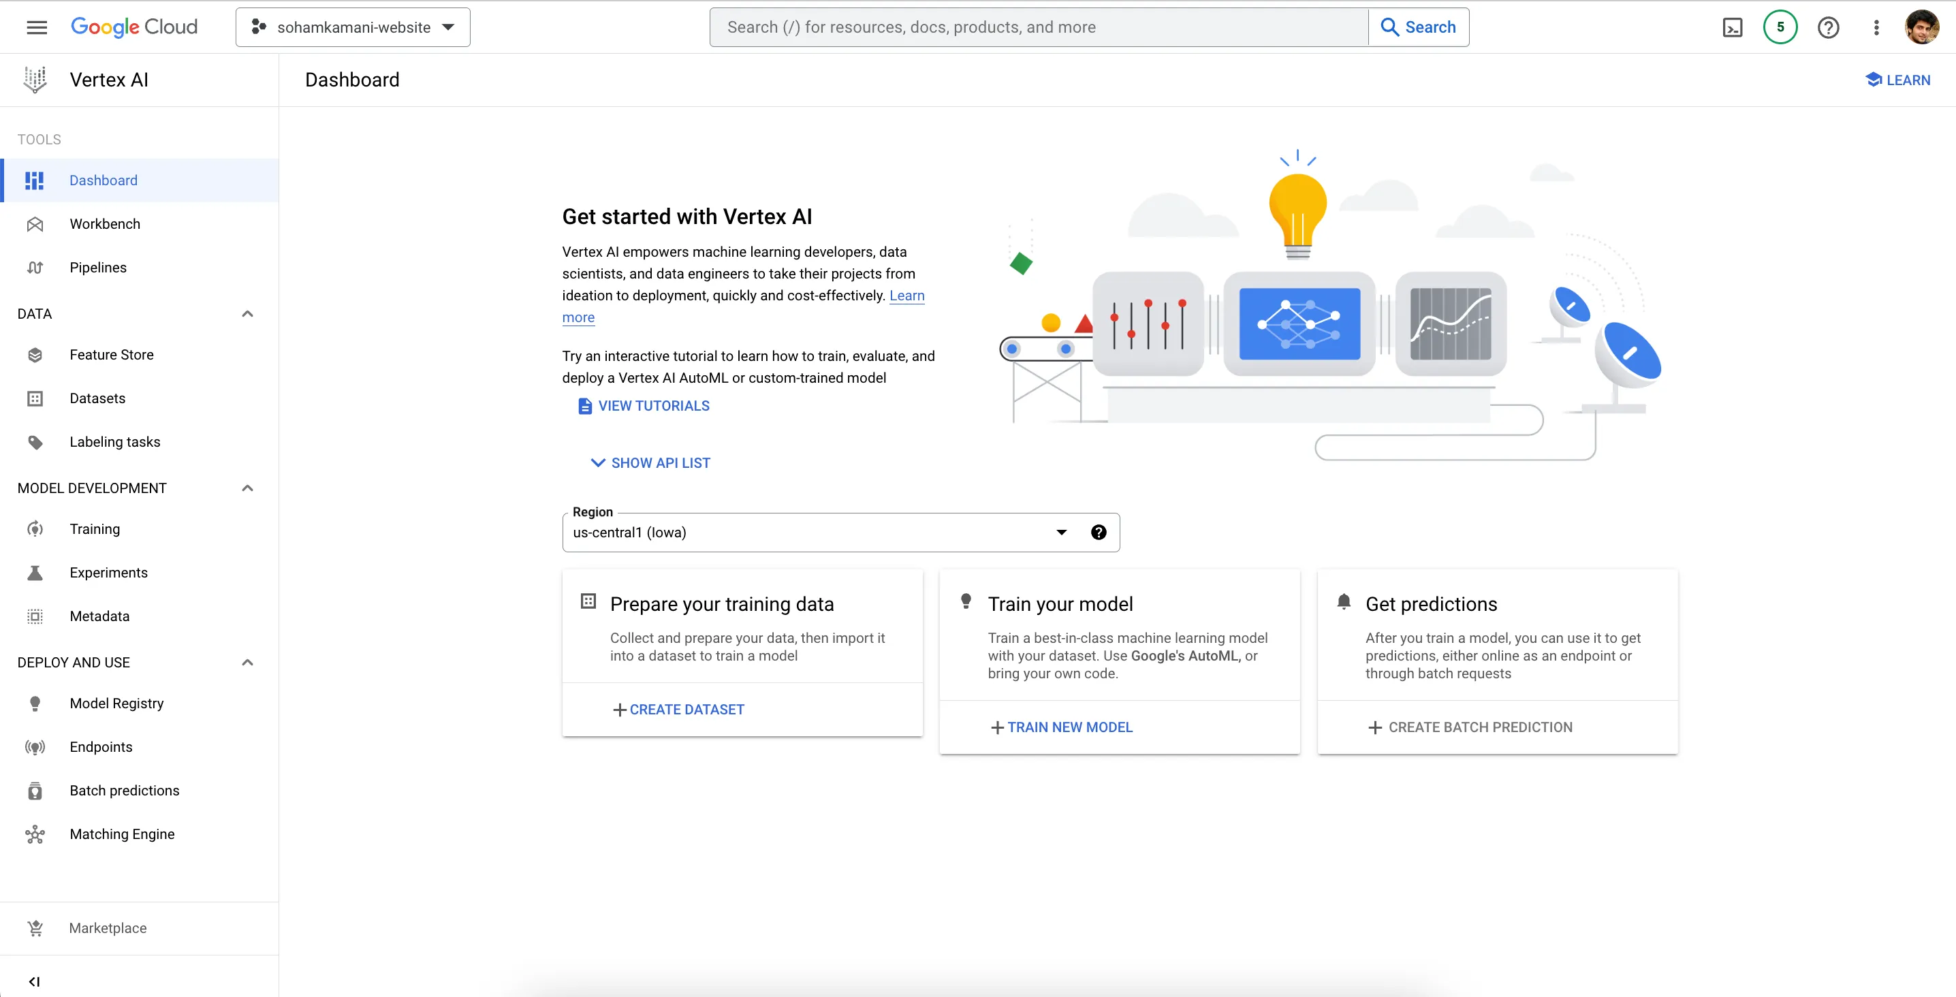This screenshot has height=997, width=1956.
Task: Expand SHOW API LIST
Action: [x=650, y=463]
